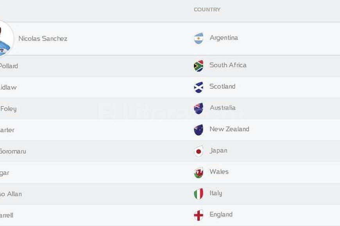Select the Foley player name
The image size is (340, 226).
click(x=8, y=109)
